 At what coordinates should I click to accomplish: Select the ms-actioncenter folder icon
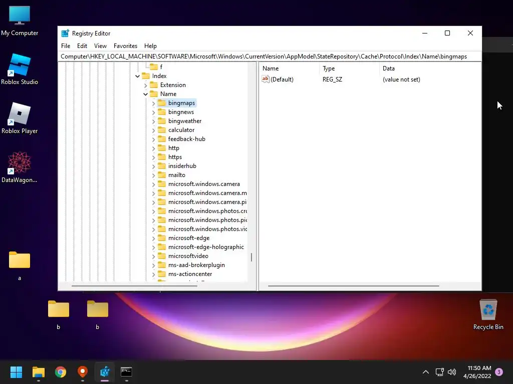coord(162,274)
